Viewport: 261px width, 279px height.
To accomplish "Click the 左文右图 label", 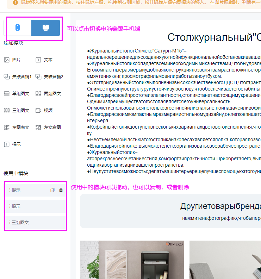I will (52, 128).
